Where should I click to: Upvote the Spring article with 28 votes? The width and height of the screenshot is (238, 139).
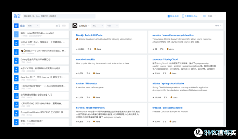coord(16,87)
